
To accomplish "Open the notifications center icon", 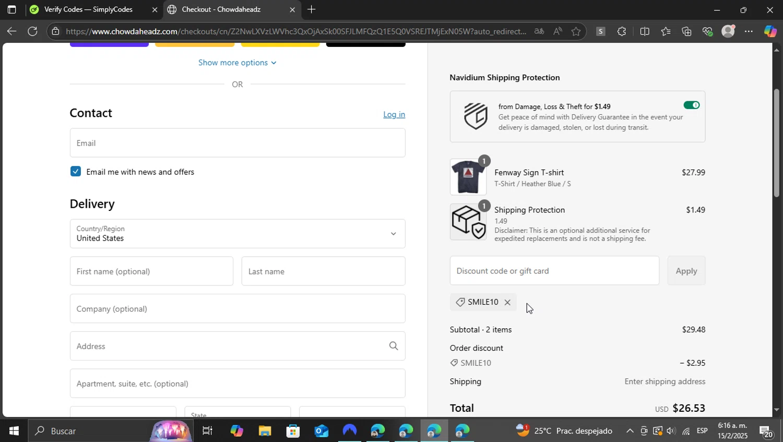I will tap(766, 431).
